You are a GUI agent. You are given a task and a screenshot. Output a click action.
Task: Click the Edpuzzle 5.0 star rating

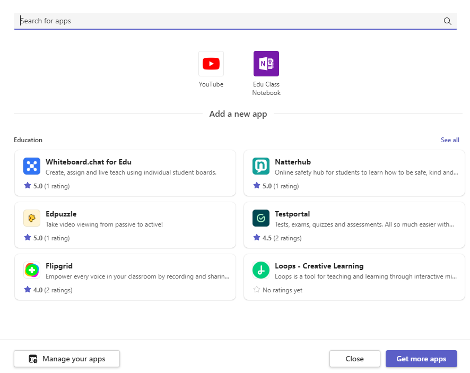28,238
